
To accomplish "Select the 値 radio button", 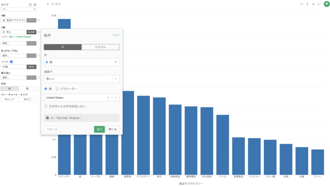I will coord(46,88).
